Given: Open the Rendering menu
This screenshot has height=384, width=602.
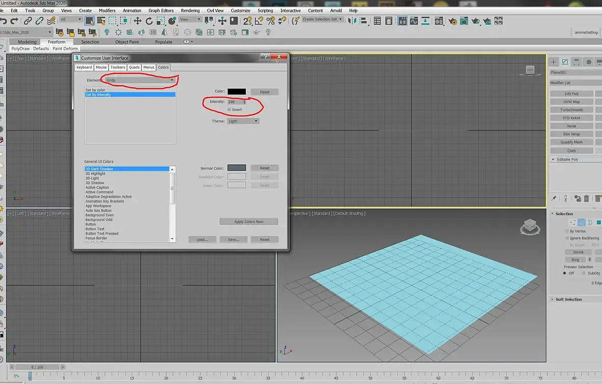Looking at the screenshot, I should click(190, 10).
